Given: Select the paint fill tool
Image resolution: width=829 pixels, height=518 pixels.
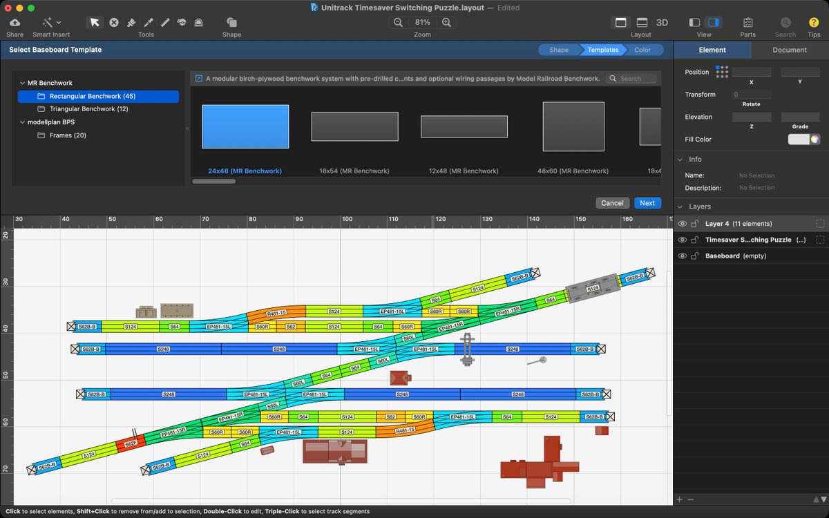Looking at the screenshot, I should [x=131, y=22].
